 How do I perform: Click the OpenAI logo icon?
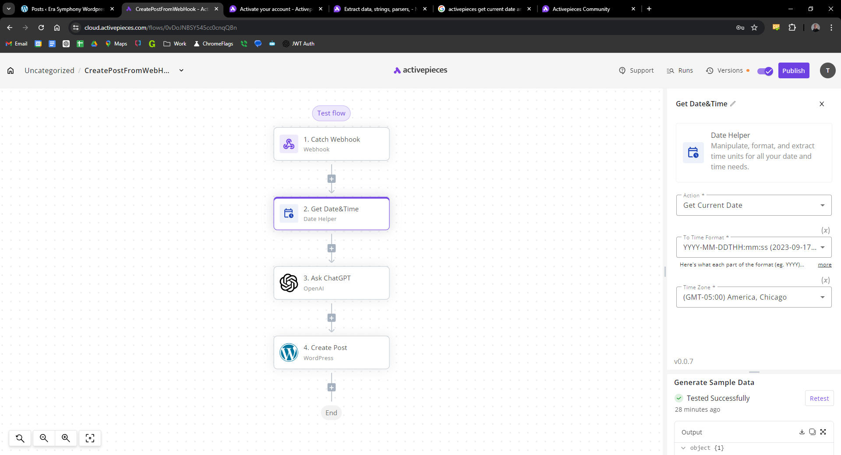(x=289, y=283)
